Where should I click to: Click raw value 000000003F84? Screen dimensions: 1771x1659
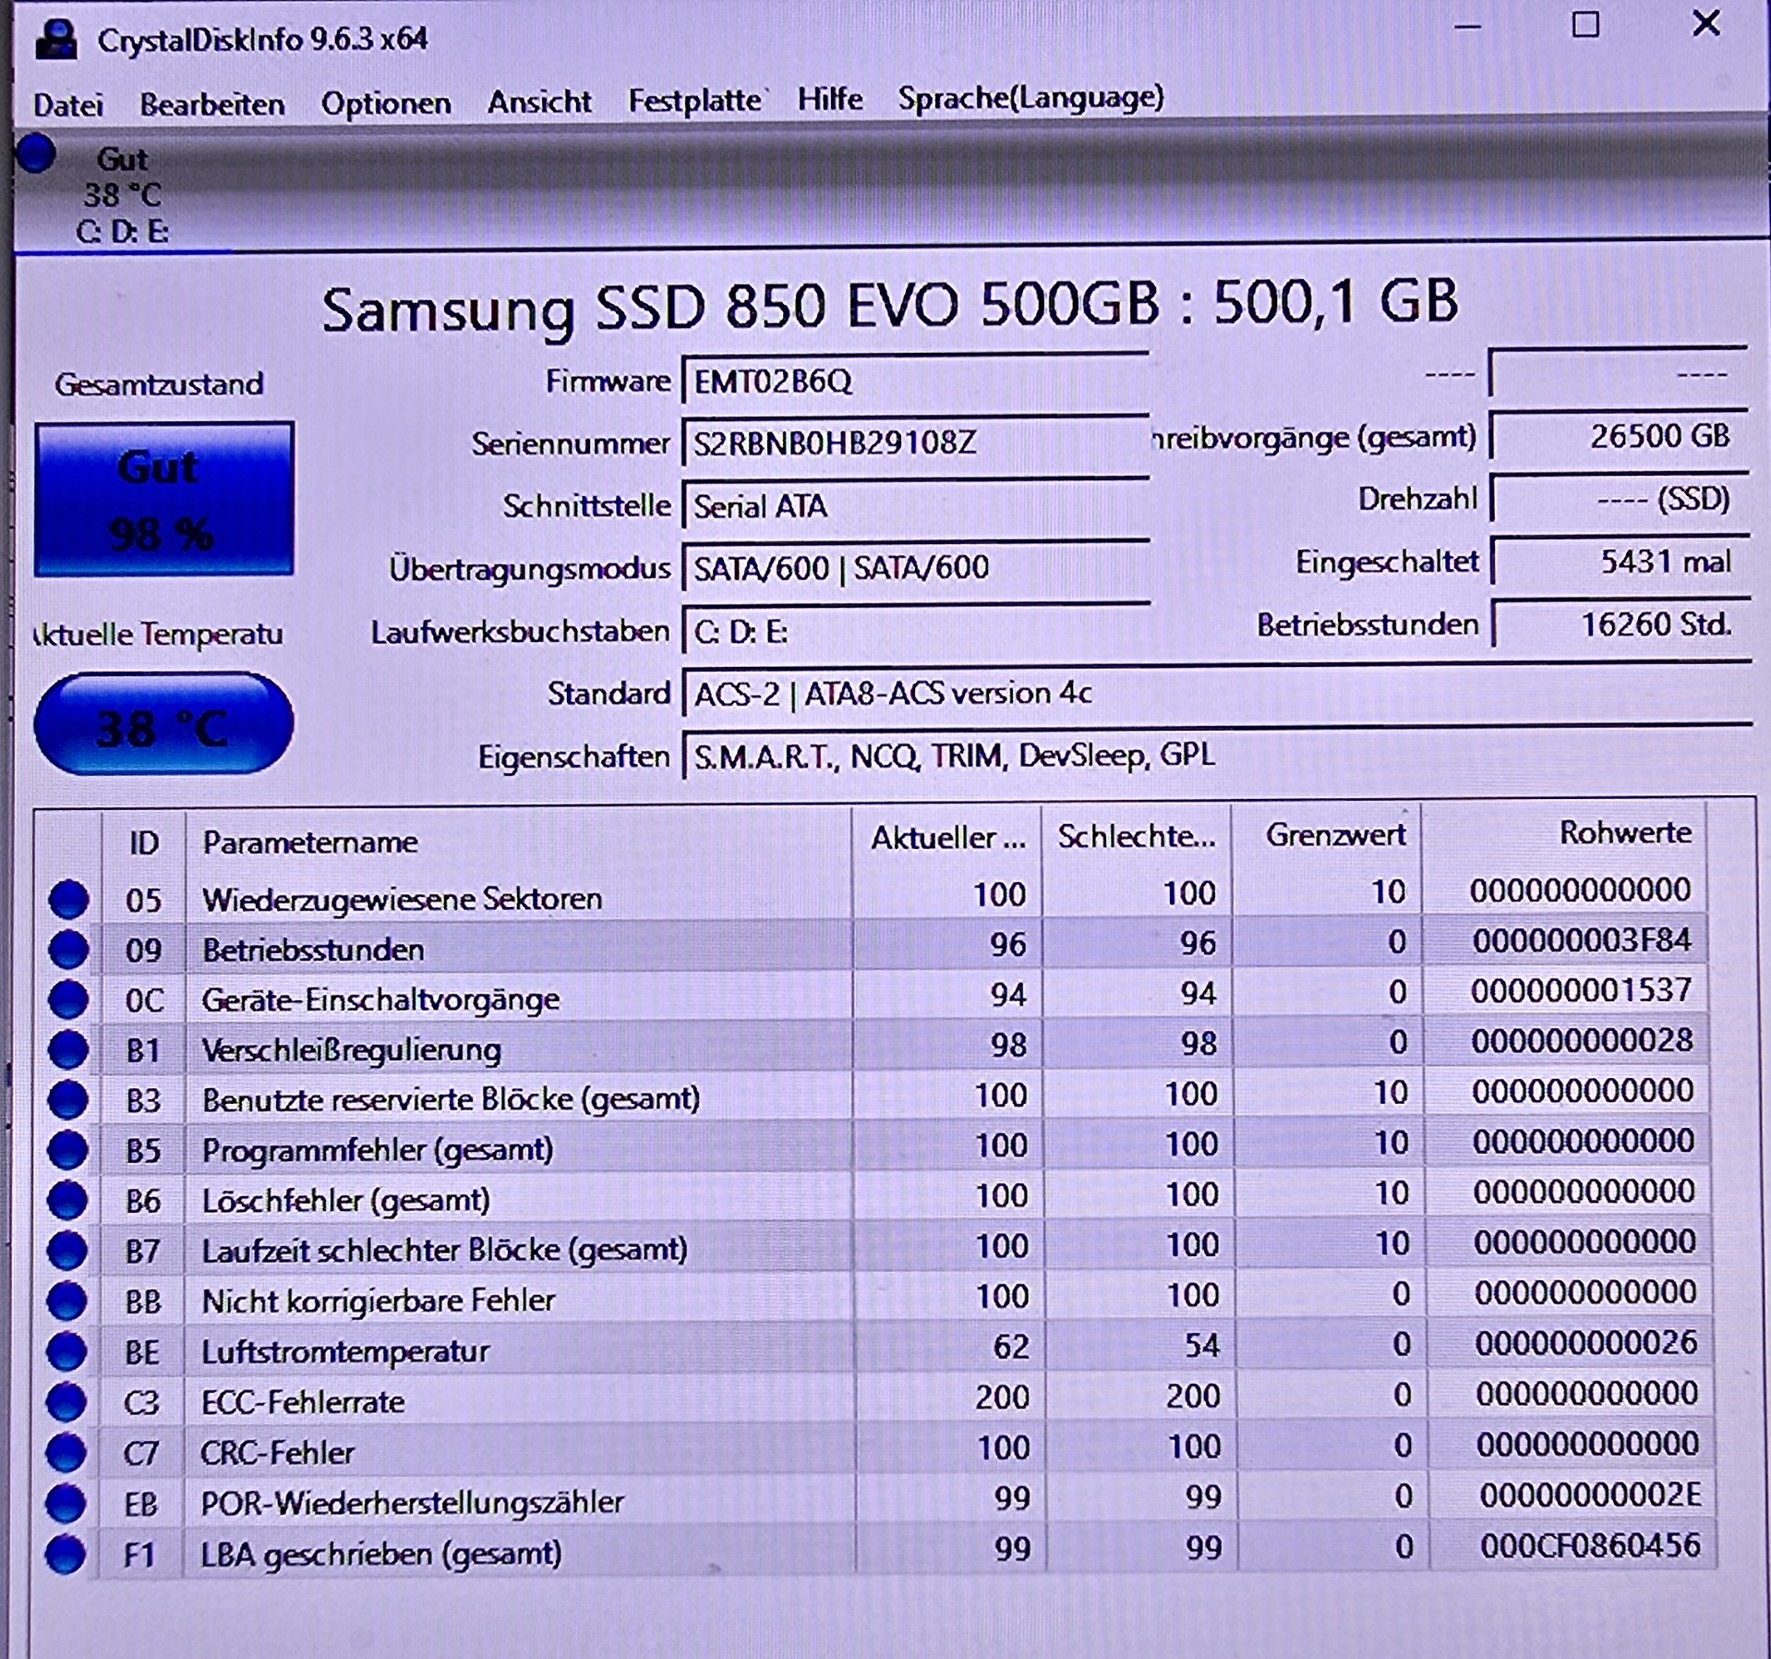click(1582, 940)
